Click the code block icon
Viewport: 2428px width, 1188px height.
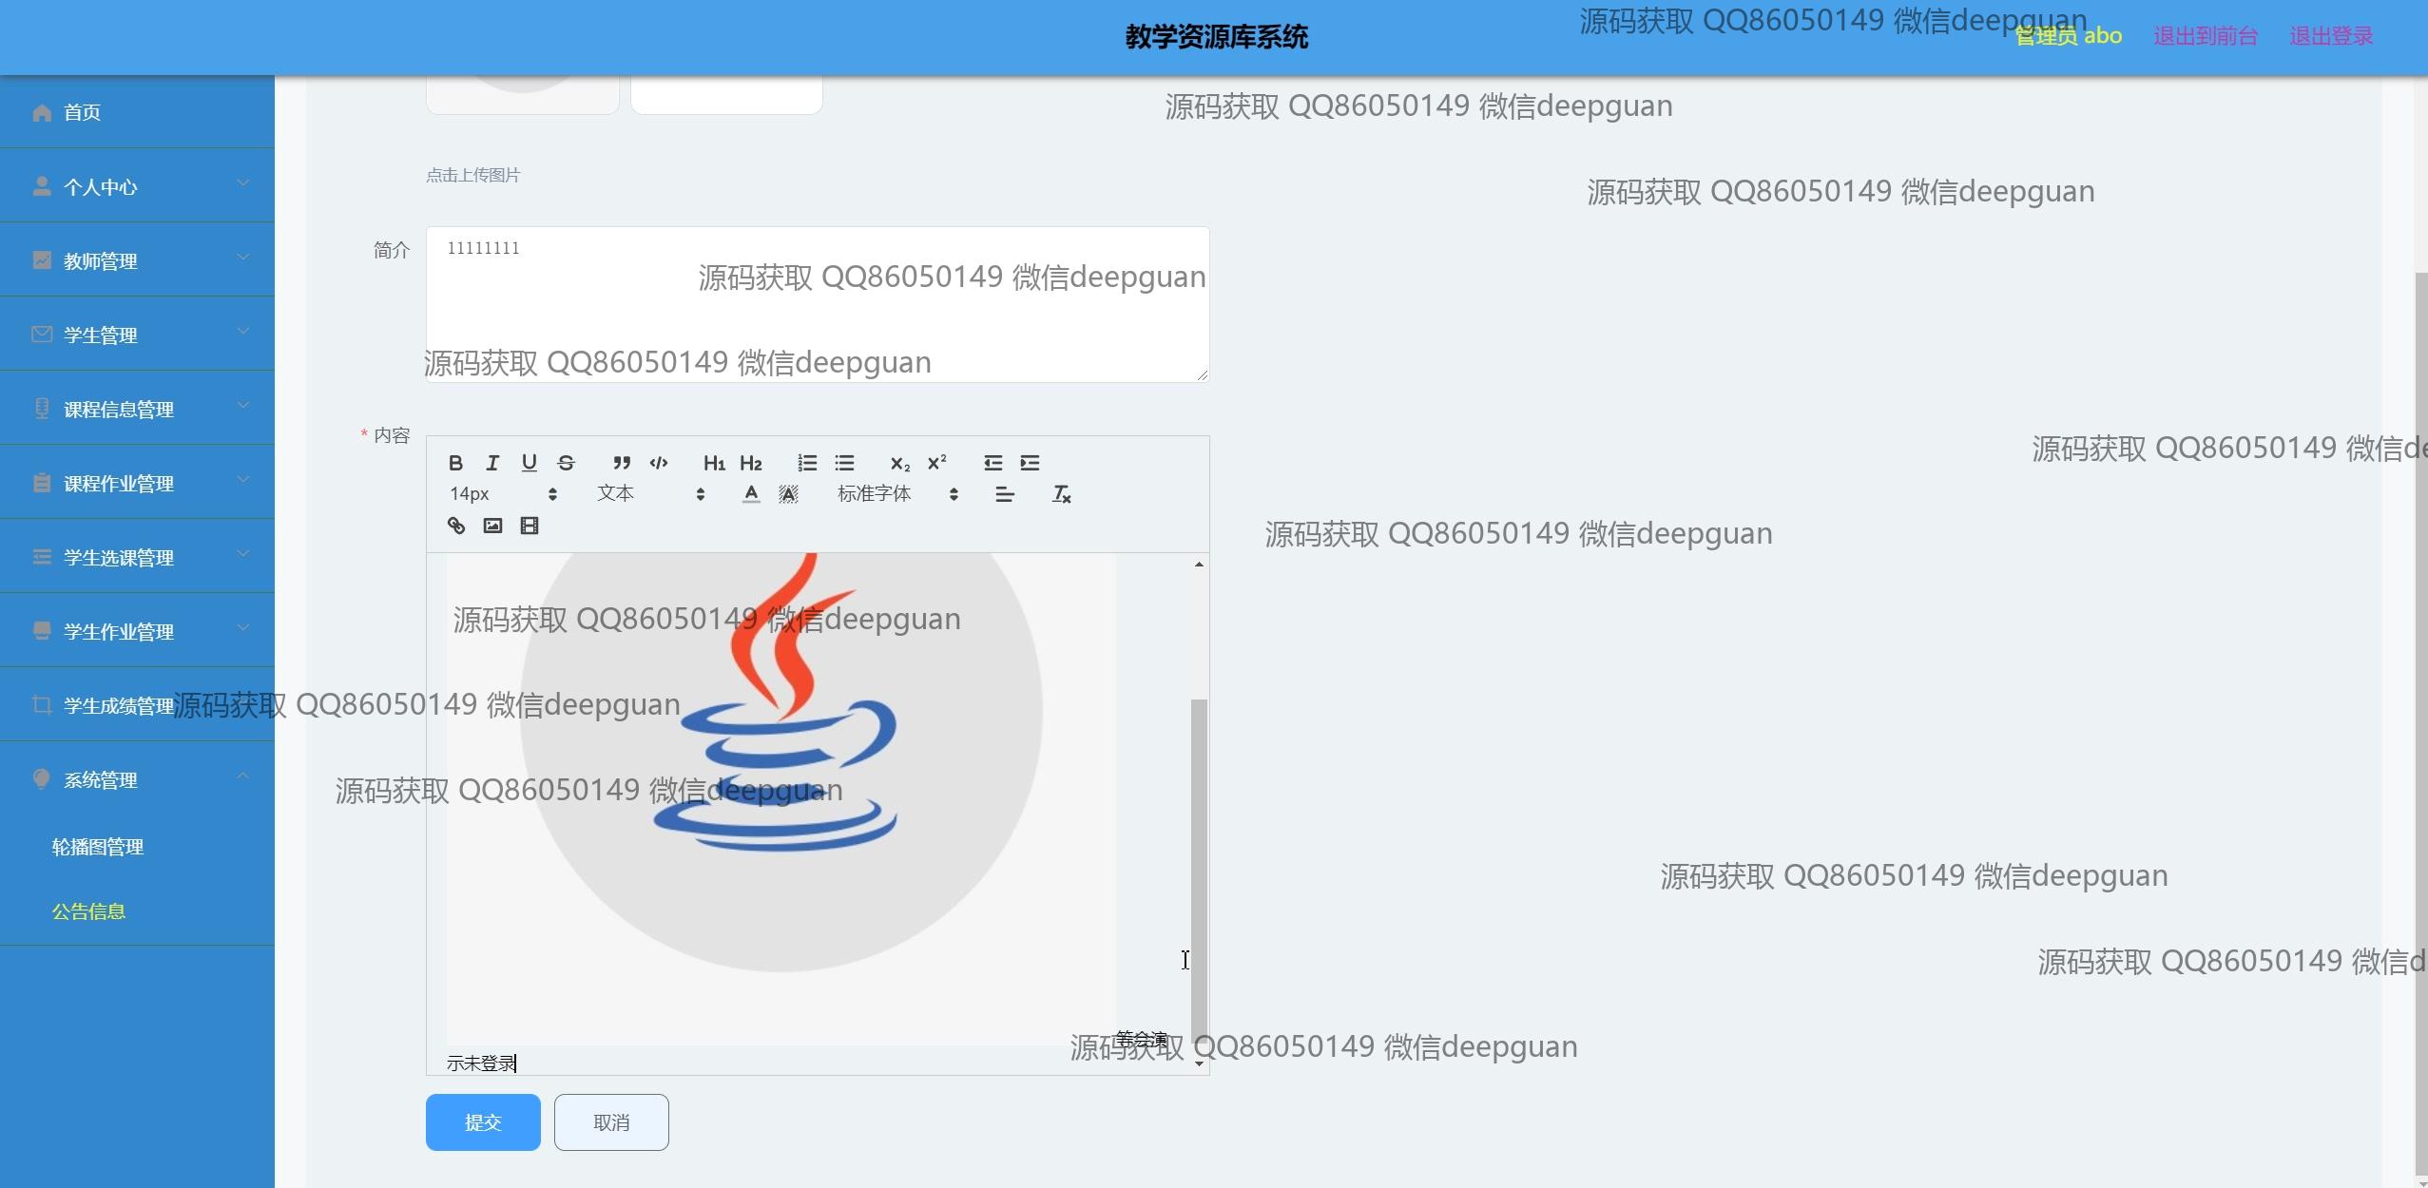coord(658,463)
